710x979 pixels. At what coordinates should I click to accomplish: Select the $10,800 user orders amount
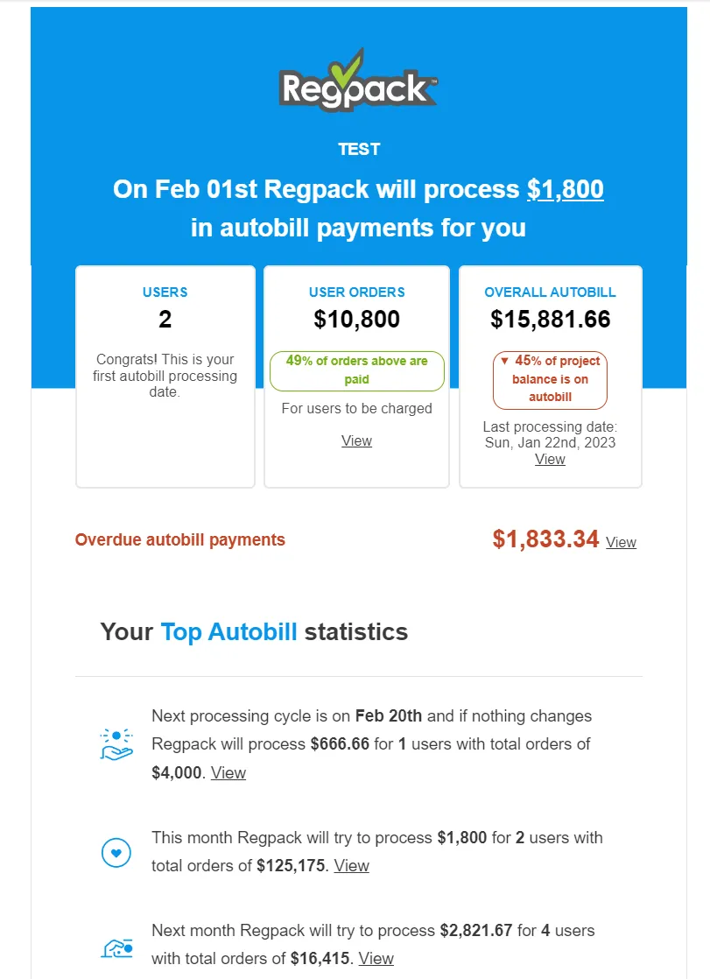pos(356,320)
